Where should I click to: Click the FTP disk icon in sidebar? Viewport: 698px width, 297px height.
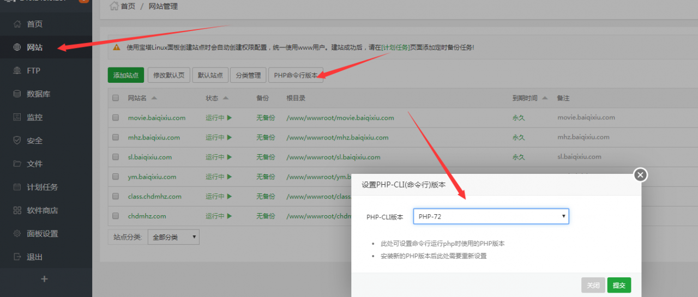17,70
